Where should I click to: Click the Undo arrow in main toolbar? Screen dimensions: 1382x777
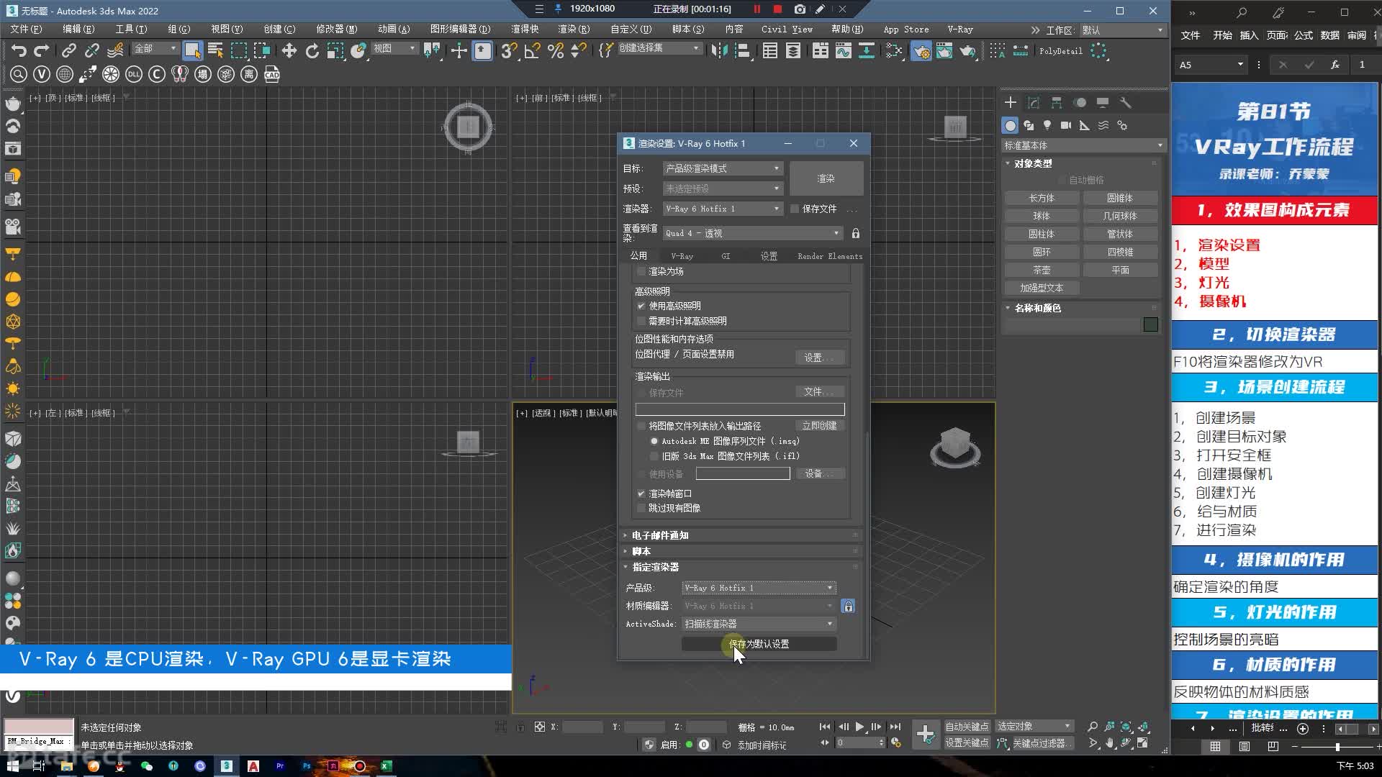point(19,50)
